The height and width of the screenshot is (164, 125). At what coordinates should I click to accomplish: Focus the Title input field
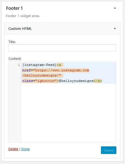[62, 48]
